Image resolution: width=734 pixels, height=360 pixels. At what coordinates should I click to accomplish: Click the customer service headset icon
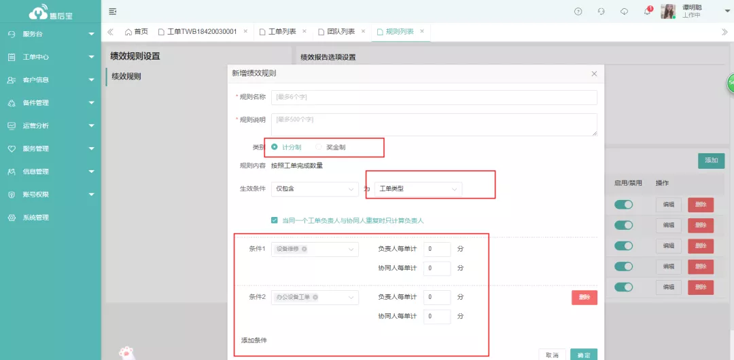[601, 12]
